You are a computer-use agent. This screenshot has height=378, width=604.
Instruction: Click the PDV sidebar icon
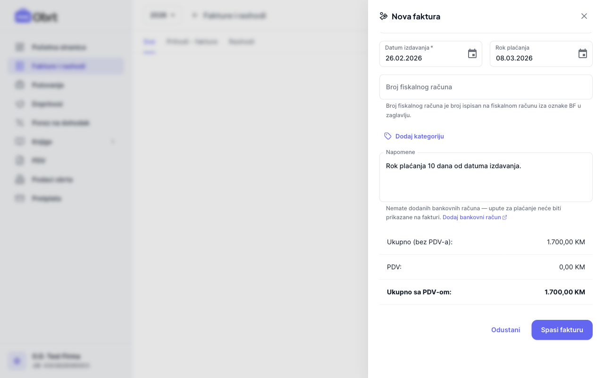(20, 161)
